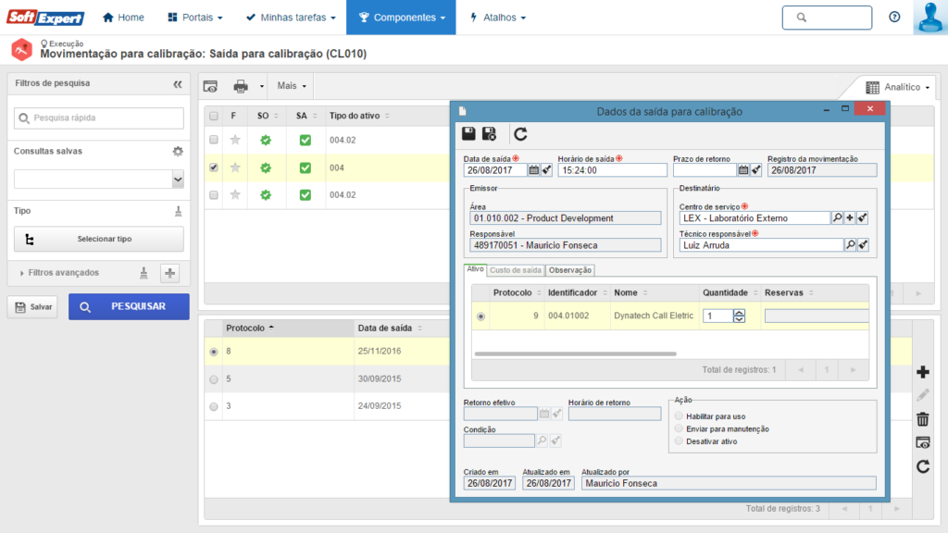The height and width of the screenshot is (533, 948).
Task: Open the Consultas salvas dropdown
Action: 178,179
